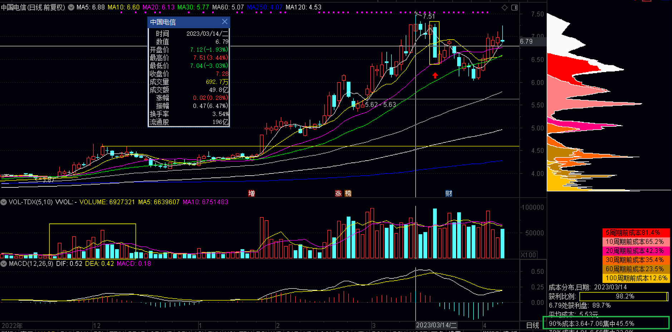
Task: Click the 换手率 3.54% value
Action: pos(221,114)
